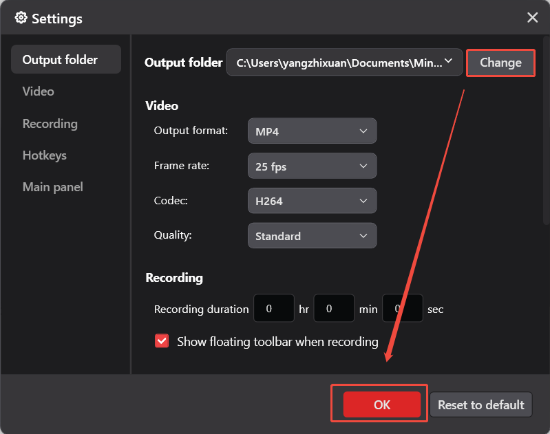Open the output folder path dropdown

click(x=344, y=62)
